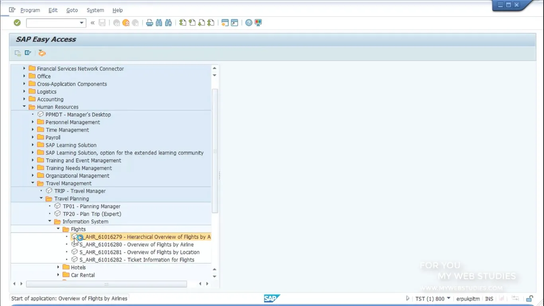
Task: Click the Organizational Management folder label
Action: [77, 176]
